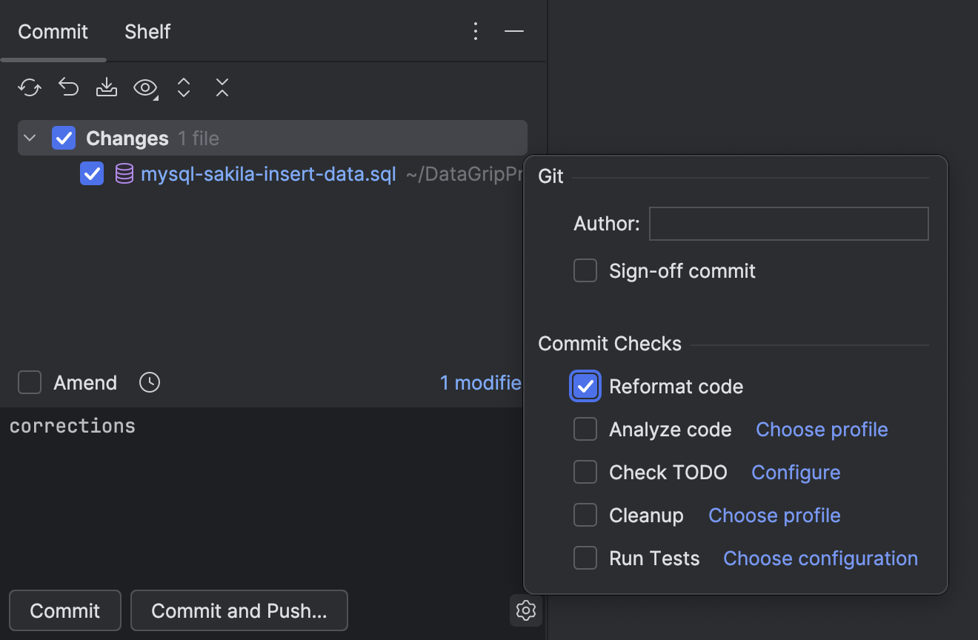Enable the Sign-off commit option

(x=585, y=270)
